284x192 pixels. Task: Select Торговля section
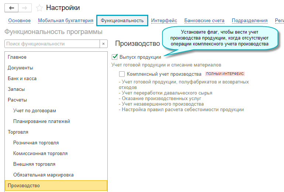pyautogui.click(x=56, y=132)
